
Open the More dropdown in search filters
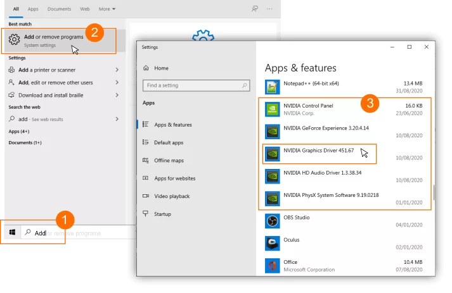point(107,9)
